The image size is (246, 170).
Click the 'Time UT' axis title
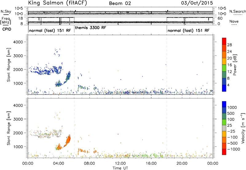[120, 168]
